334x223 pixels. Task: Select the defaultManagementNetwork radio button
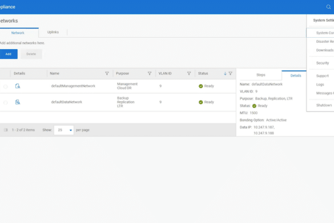[6, 86]
